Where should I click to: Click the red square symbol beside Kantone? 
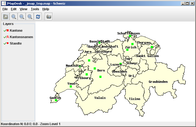pos(8,31)
